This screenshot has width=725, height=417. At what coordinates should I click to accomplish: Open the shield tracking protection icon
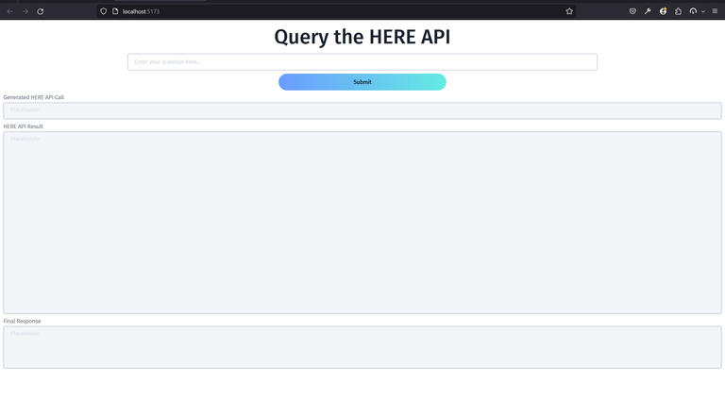point(104,11)
